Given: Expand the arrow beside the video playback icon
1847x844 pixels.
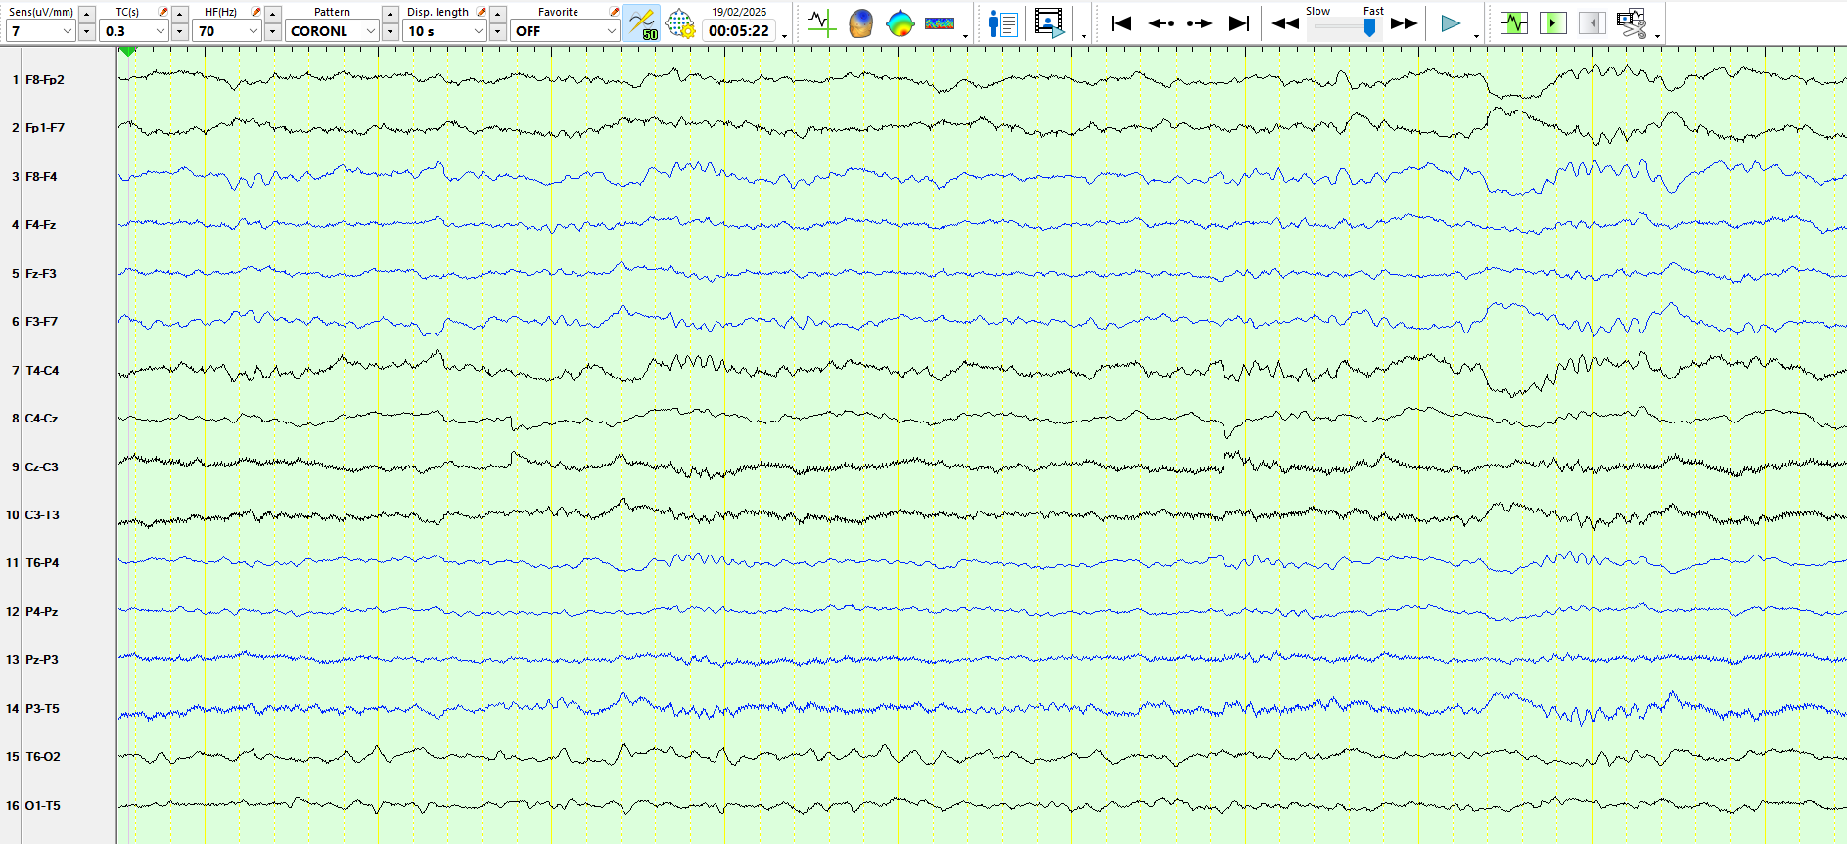Looking at the screenshot, I should click(x=1084, y=36).
